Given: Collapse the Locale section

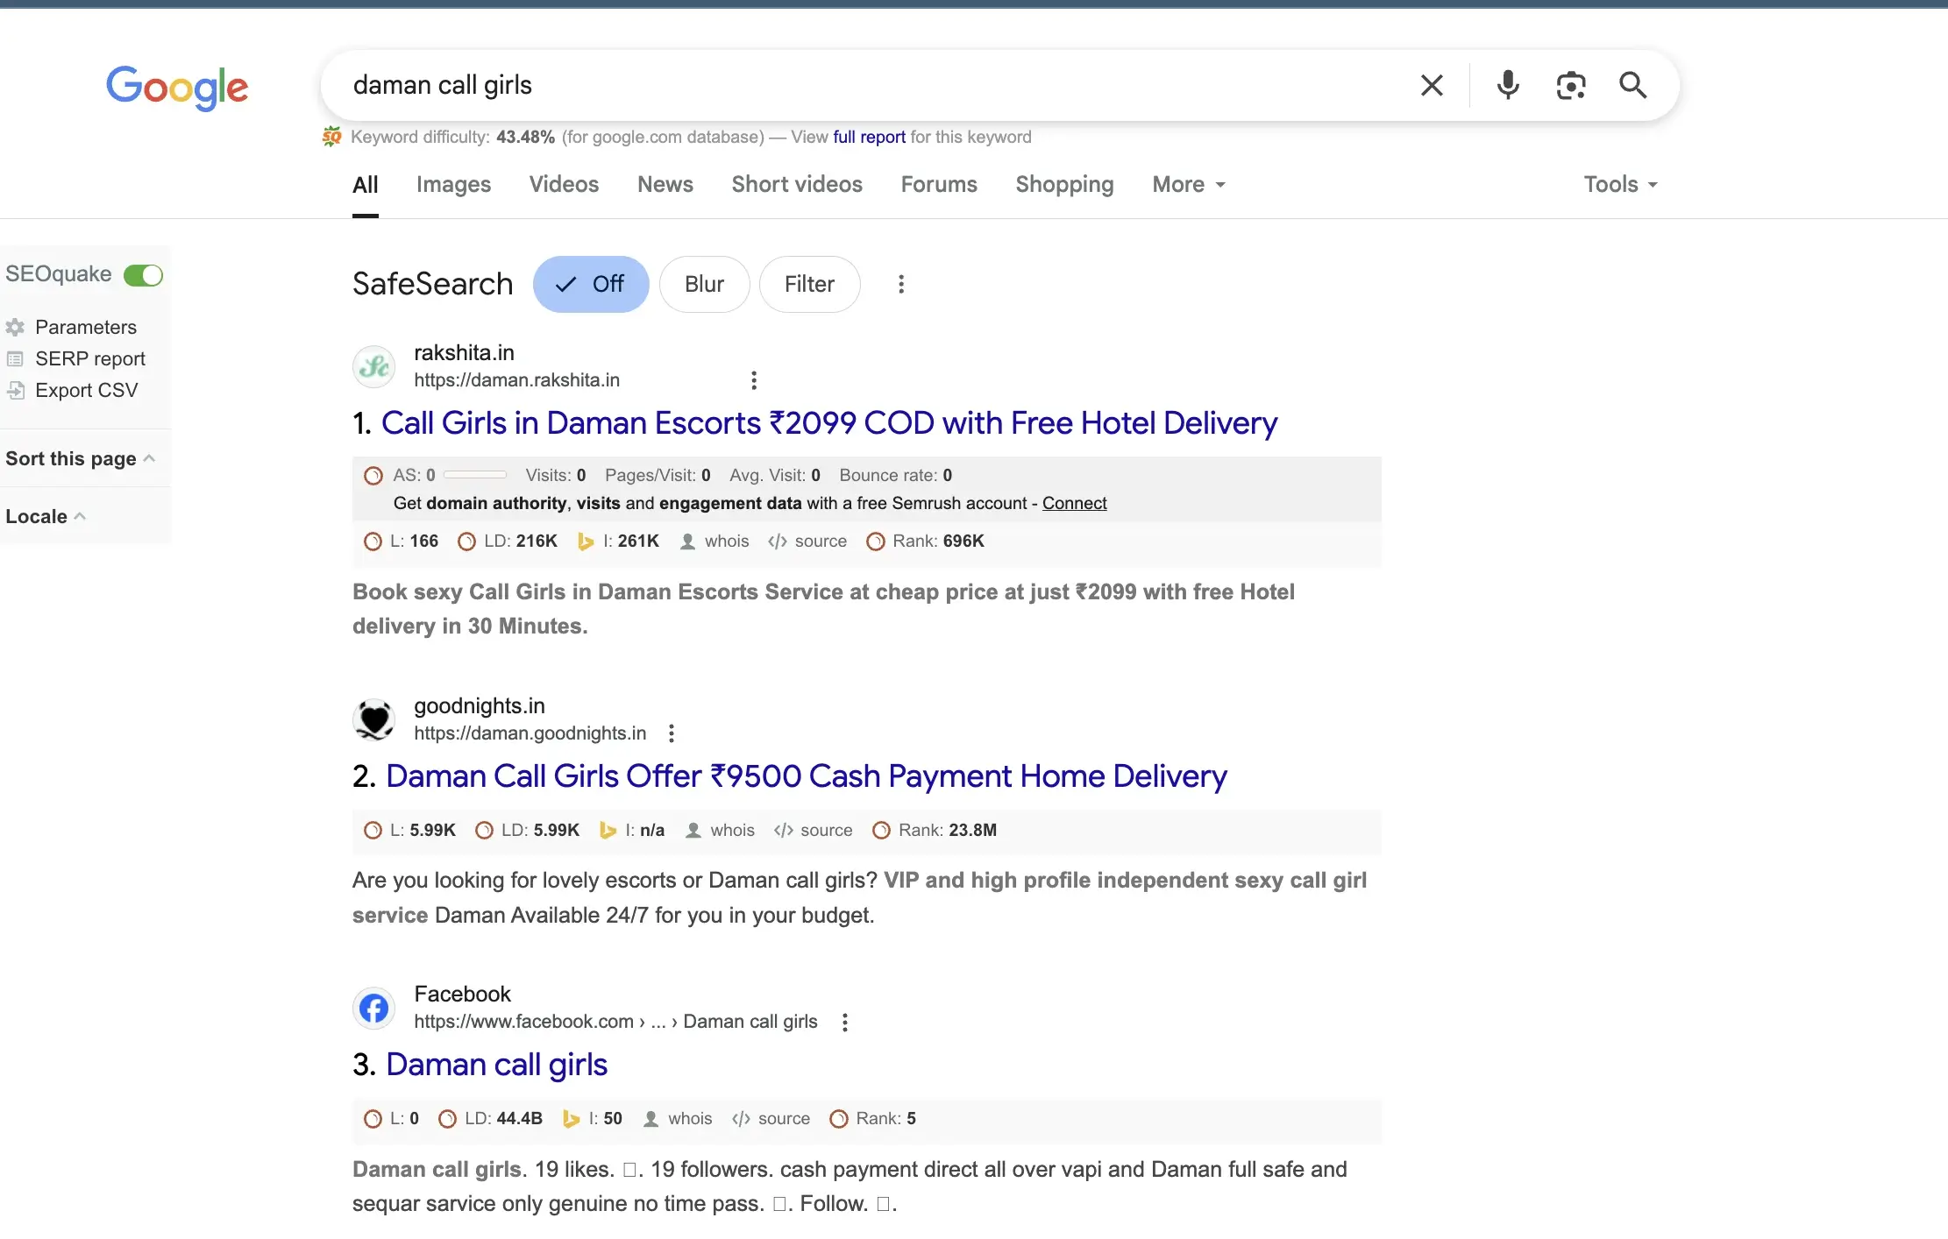Looking at the screenshot, I should pos(80,516).
